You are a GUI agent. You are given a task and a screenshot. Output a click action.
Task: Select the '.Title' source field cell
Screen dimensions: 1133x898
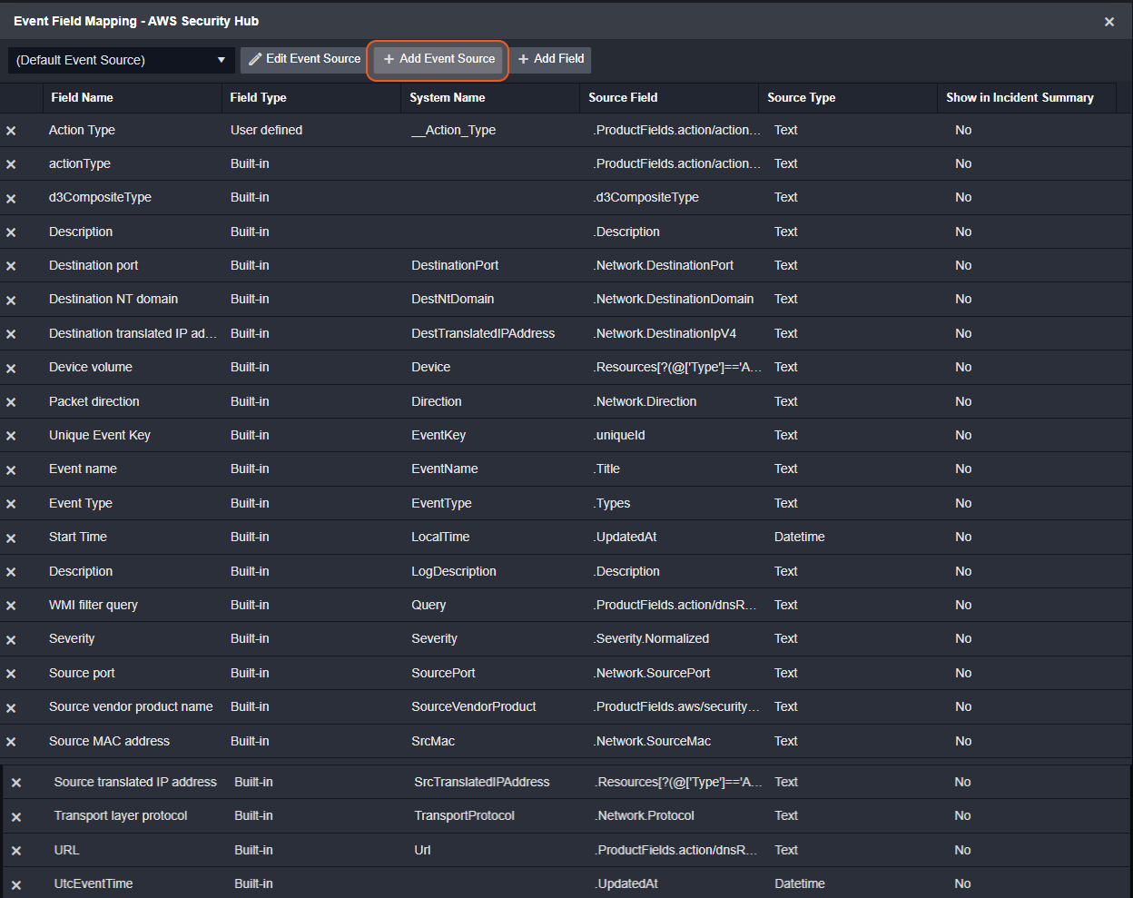pyautogui.click(x=607, y=469)
